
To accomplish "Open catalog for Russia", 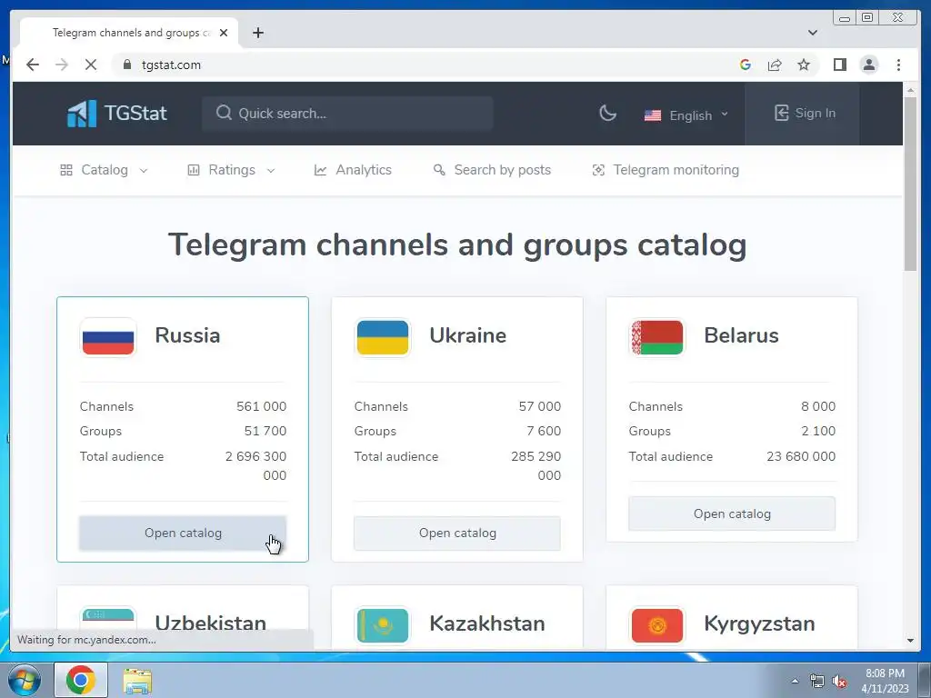I will [183, 533].
